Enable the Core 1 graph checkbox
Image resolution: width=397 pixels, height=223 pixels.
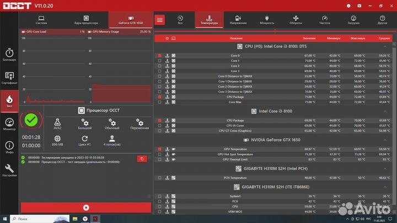coord(160,61)
